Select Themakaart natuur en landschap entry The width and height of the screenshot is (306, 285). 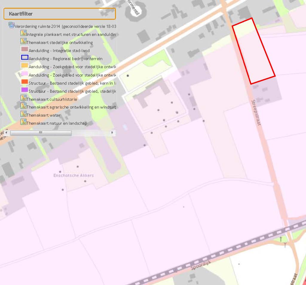(x=57, y=123)
